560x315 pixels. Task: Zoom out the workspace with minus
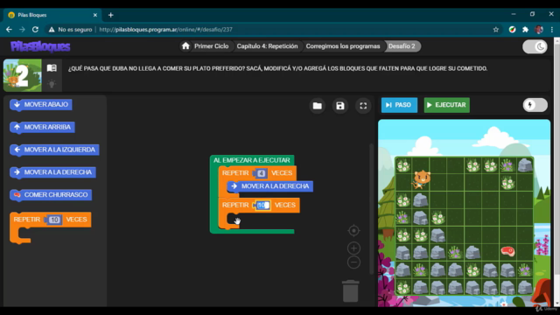(353, 262)
